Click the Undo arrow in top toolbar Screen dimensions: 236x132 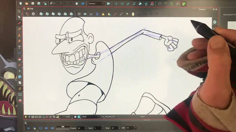click(52, 3)
